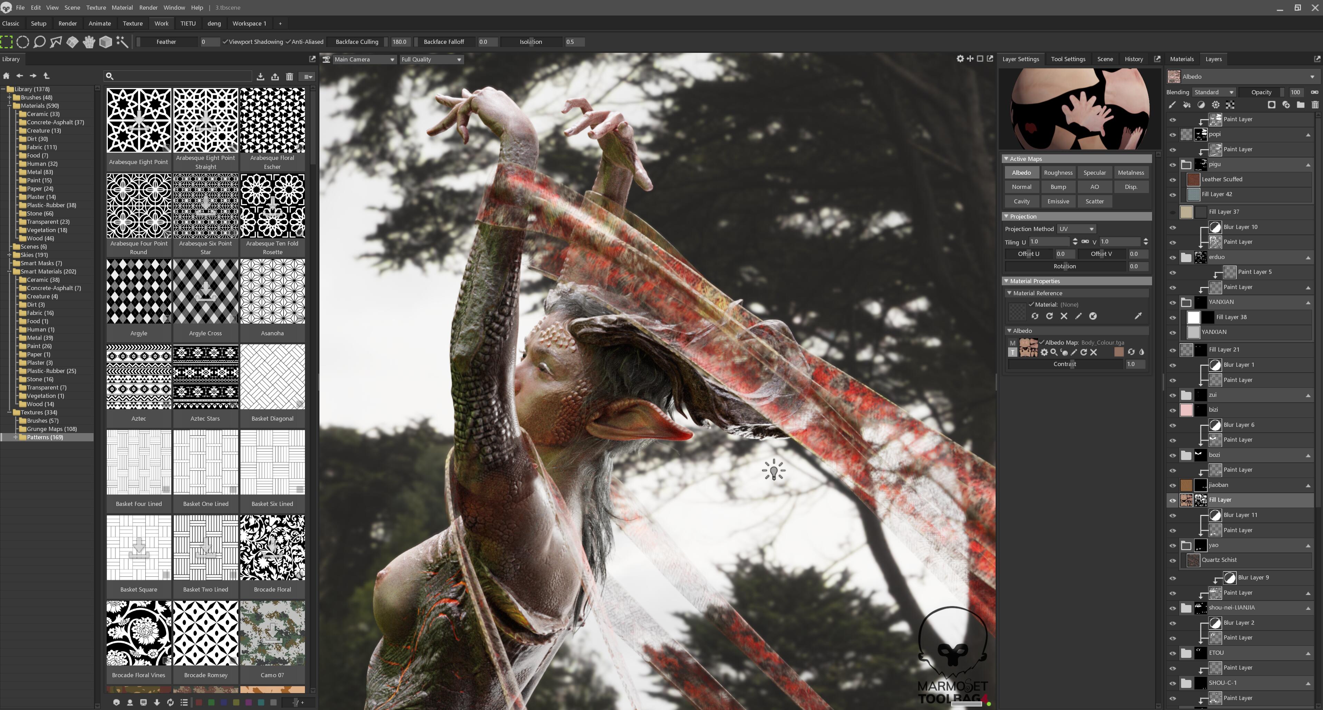This screenshot has width=1323, height=710.
Task: Select the lasso selection tool
Action: pos(40,42)
